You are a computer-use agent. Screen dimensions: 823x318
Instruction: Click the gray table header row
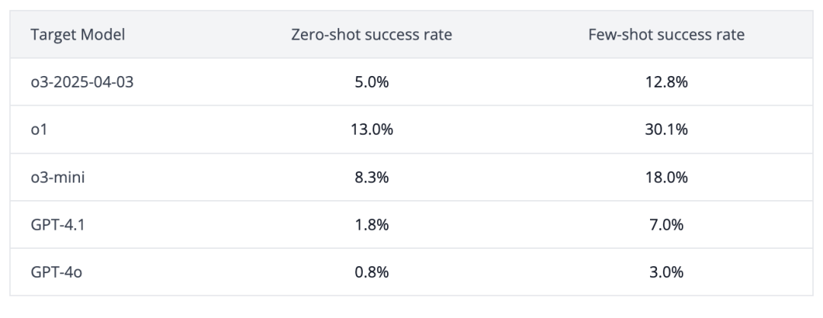[x=518, y=34]
